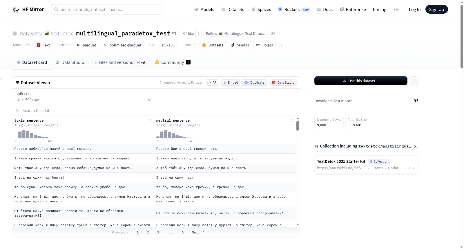Viewport: 464px width, 250px height.
Task: Open the Dataset card tab
Action: coord(32,62)
